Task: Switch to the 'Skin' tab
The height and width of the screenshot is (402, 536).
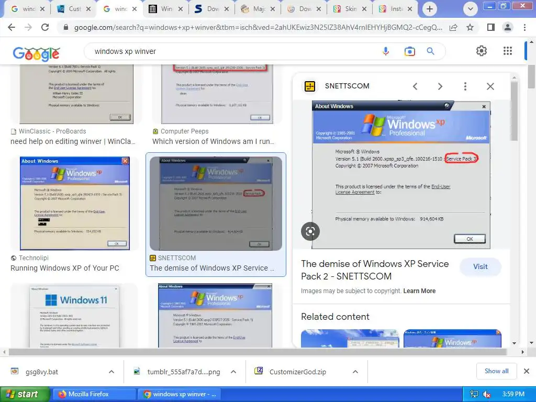Action: pyautogui.click(x=351, y=9)
